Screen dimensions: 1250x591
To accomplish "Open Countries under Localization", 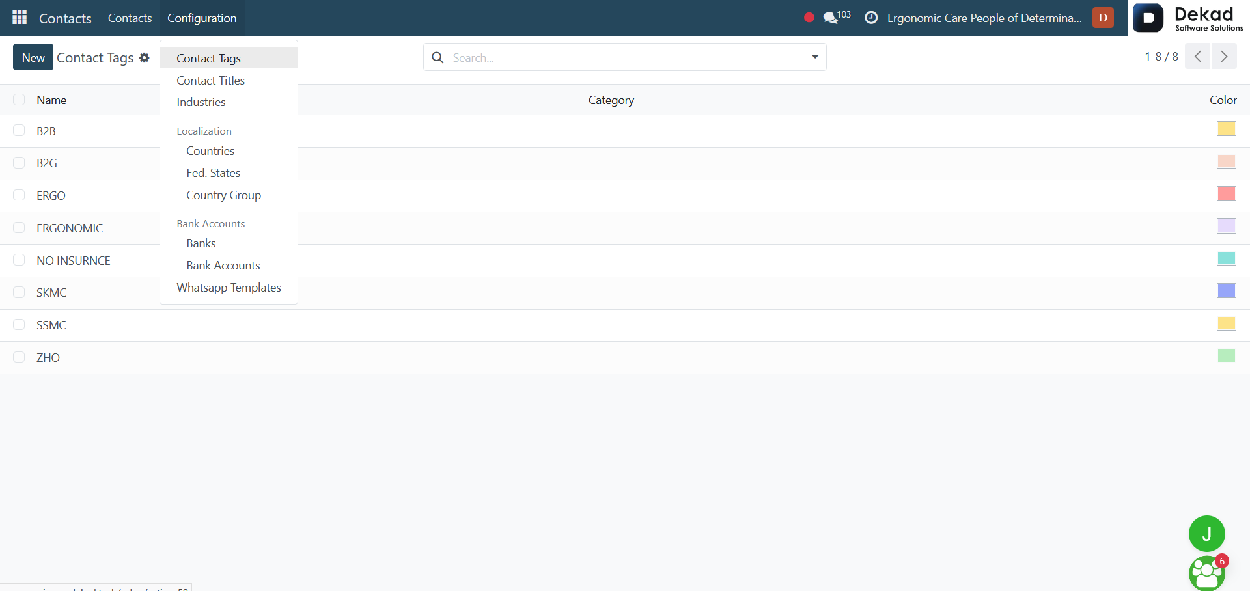I will click(x=229, y=151).
